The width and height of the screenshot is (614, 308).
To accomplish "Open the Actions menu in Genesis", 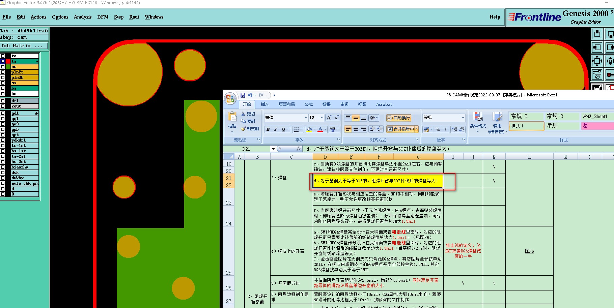I will pos(38,17).
